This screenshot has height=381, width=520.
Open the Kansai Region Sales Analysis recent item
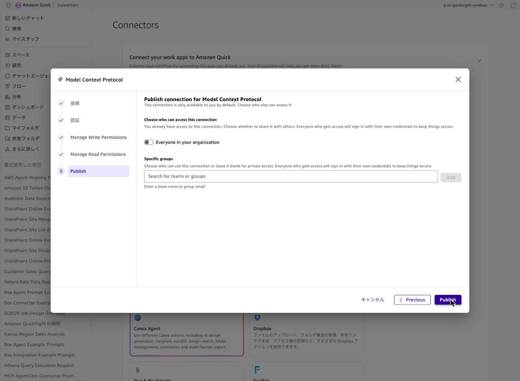[x=34, y=334]
